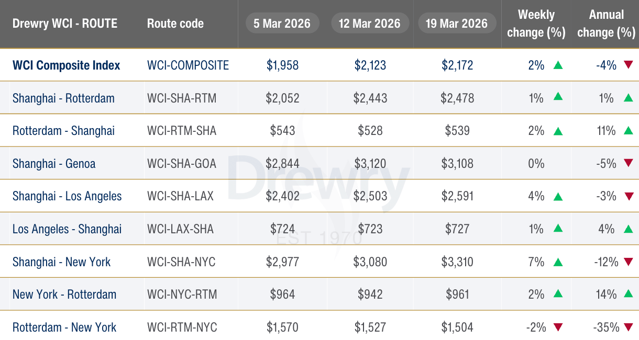
Task: Select the 12 Mar 2026 date pill
Action: click(x=370, y=24)
